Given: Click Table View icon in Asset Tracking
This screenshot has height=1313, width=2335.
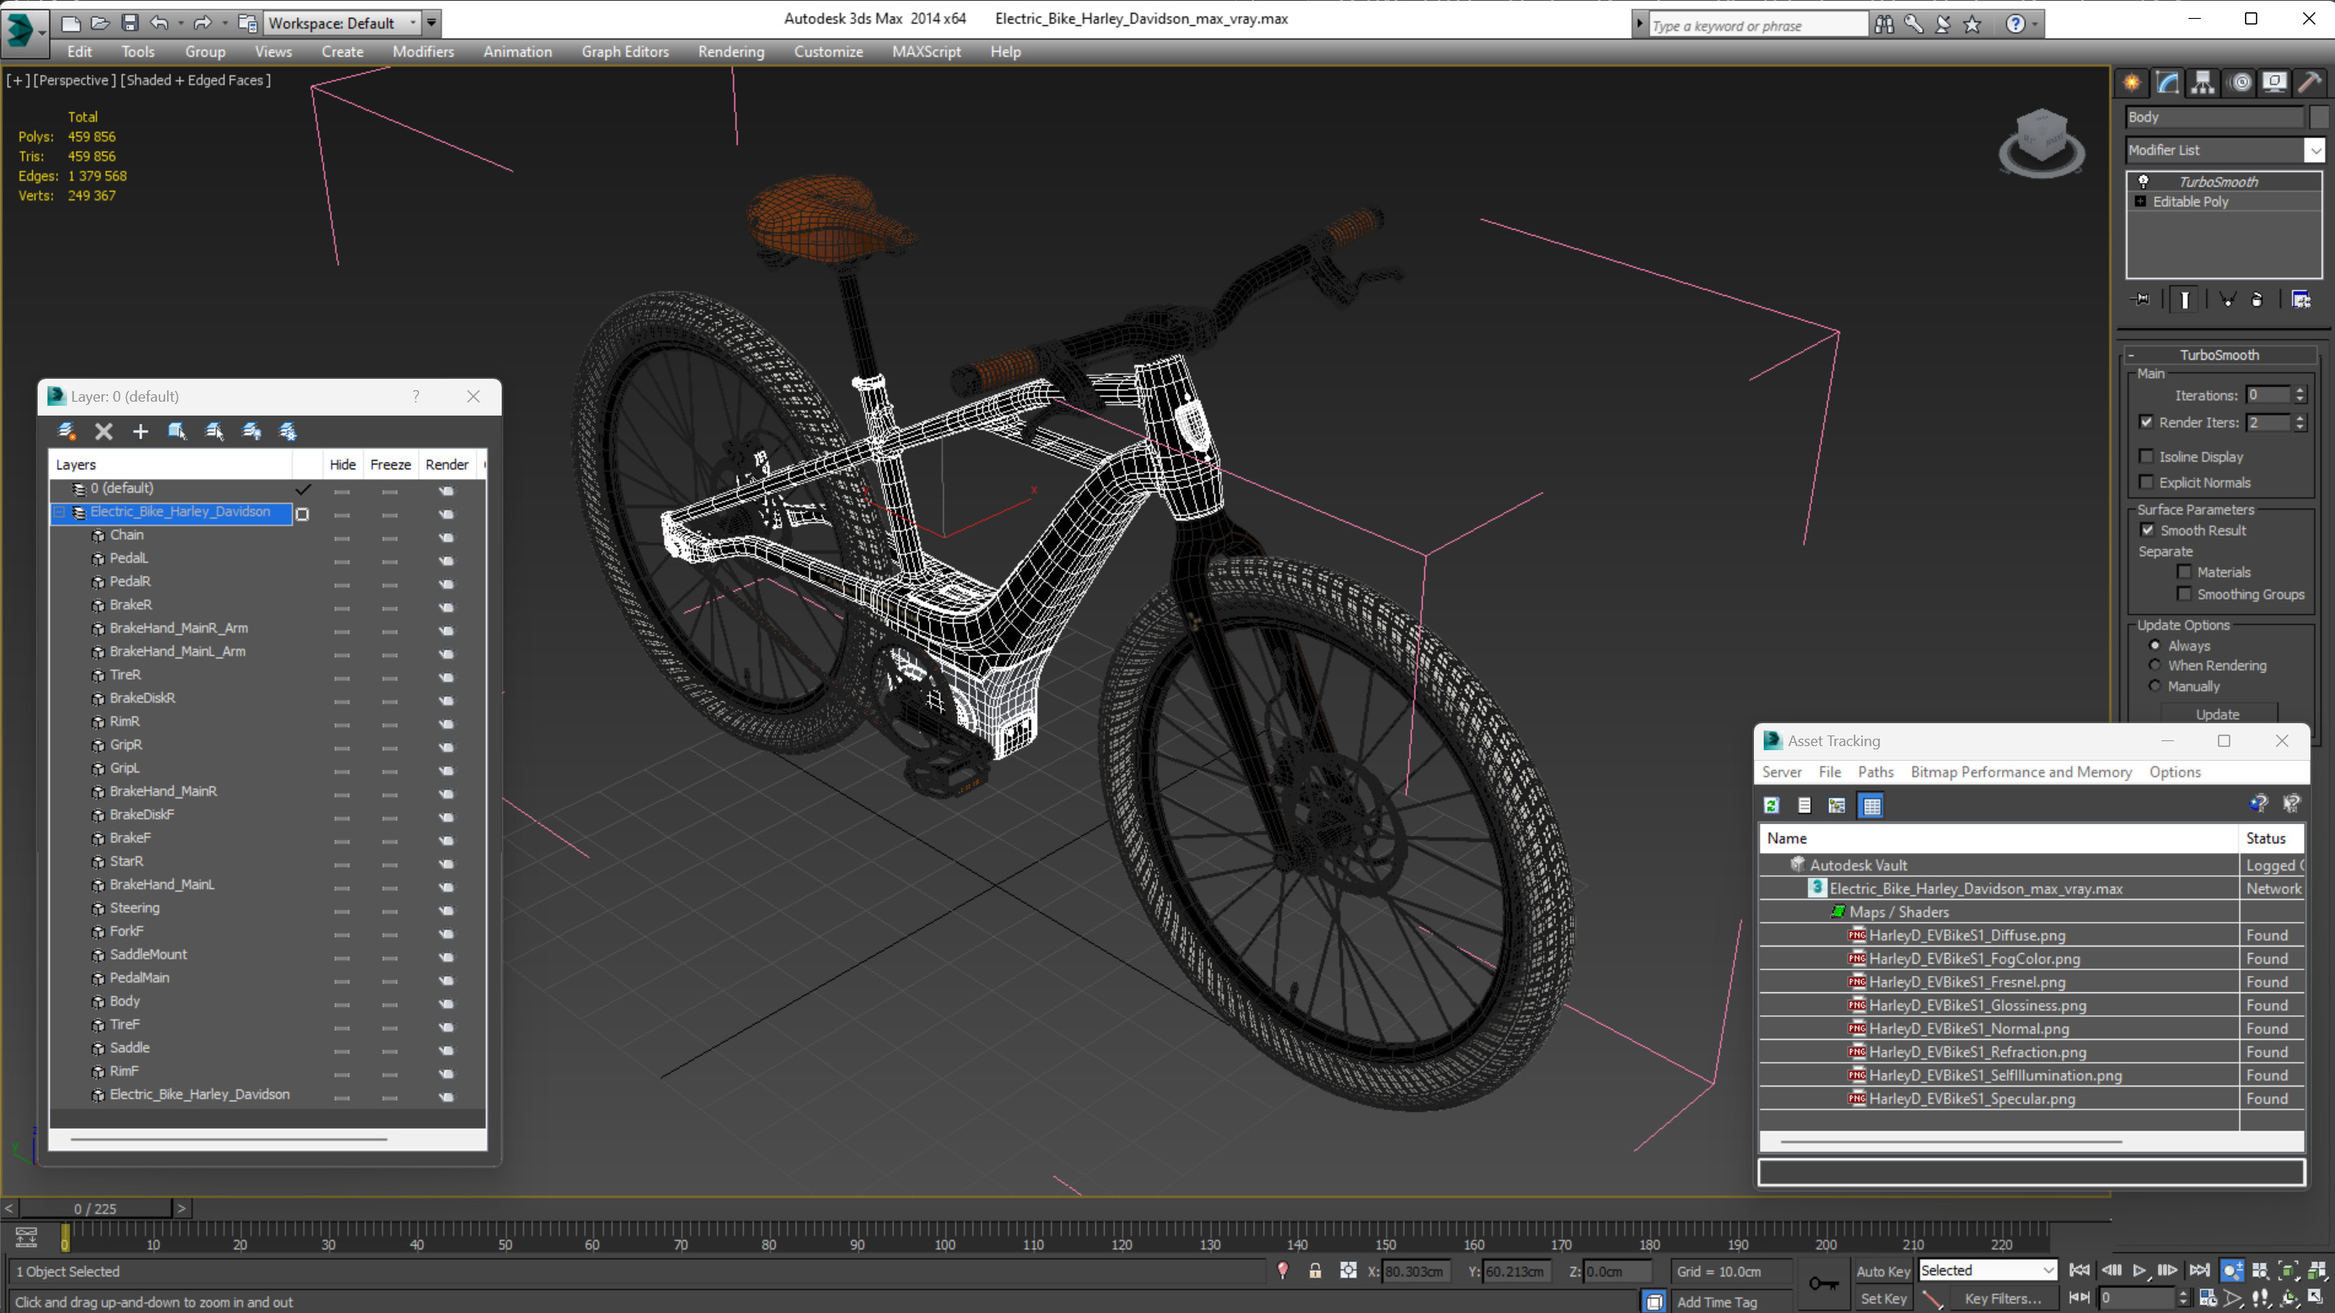Looking at the screenshot, I should (x=1871, y=805).
